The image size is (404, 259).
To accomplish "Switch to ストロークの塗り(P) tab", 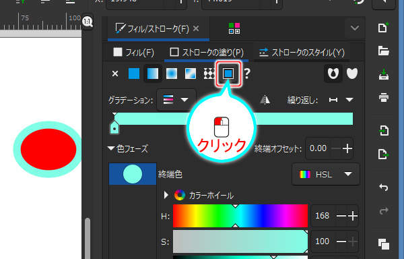I will (207, 53).
